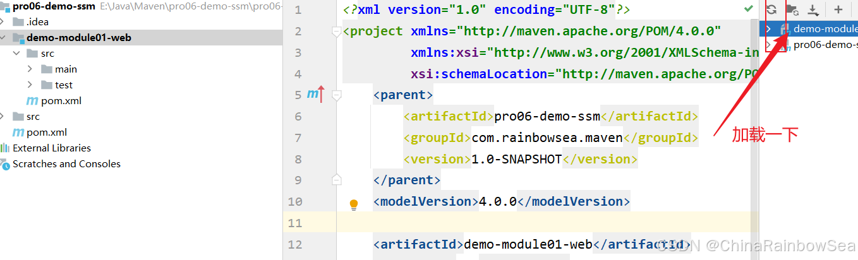Click fold end marker at line 9

click(x=336, y=180)
